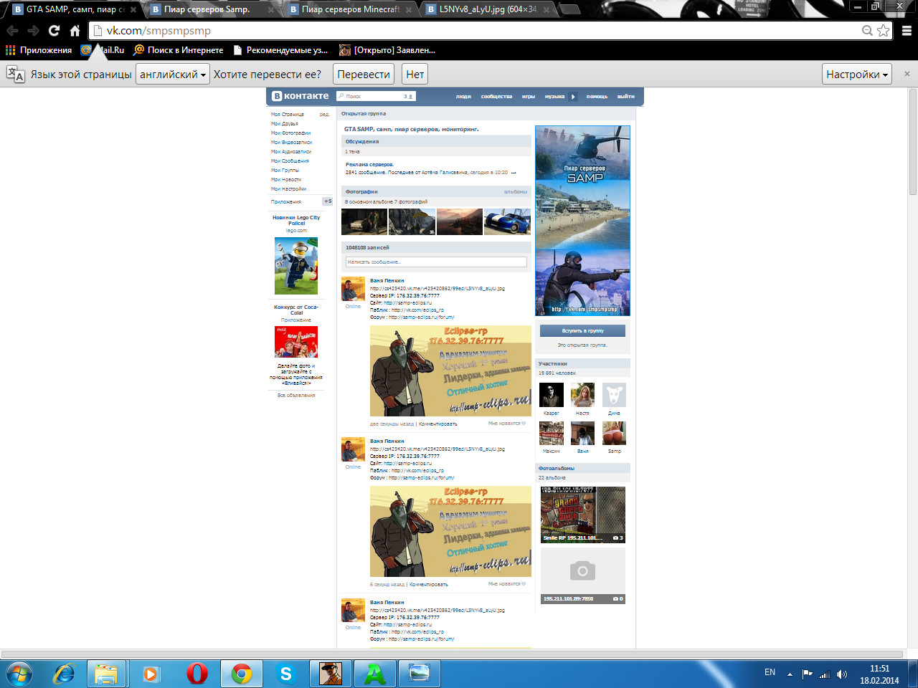The height and width of the screenshot is (688, 918).
Task: Open музыка in the VK header
Action: coord(554,97)
